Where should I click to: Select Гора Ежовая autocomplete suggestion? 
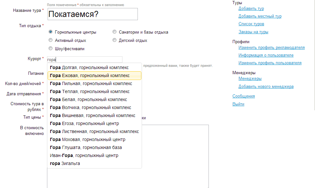pyautogui.click(x=90, y=75)
